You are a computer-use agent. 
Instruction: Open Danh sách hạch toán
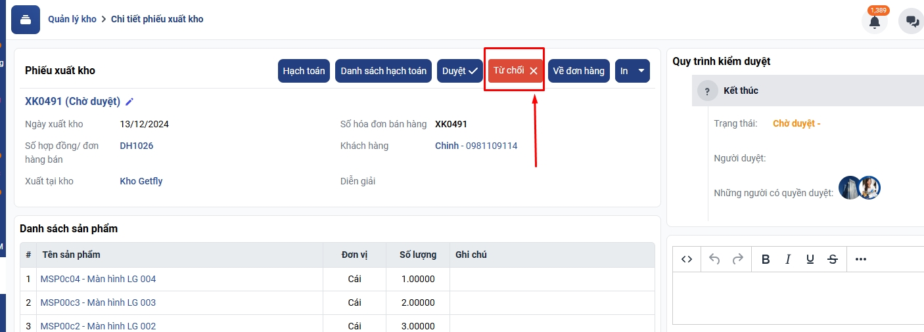tap(383, 71)
